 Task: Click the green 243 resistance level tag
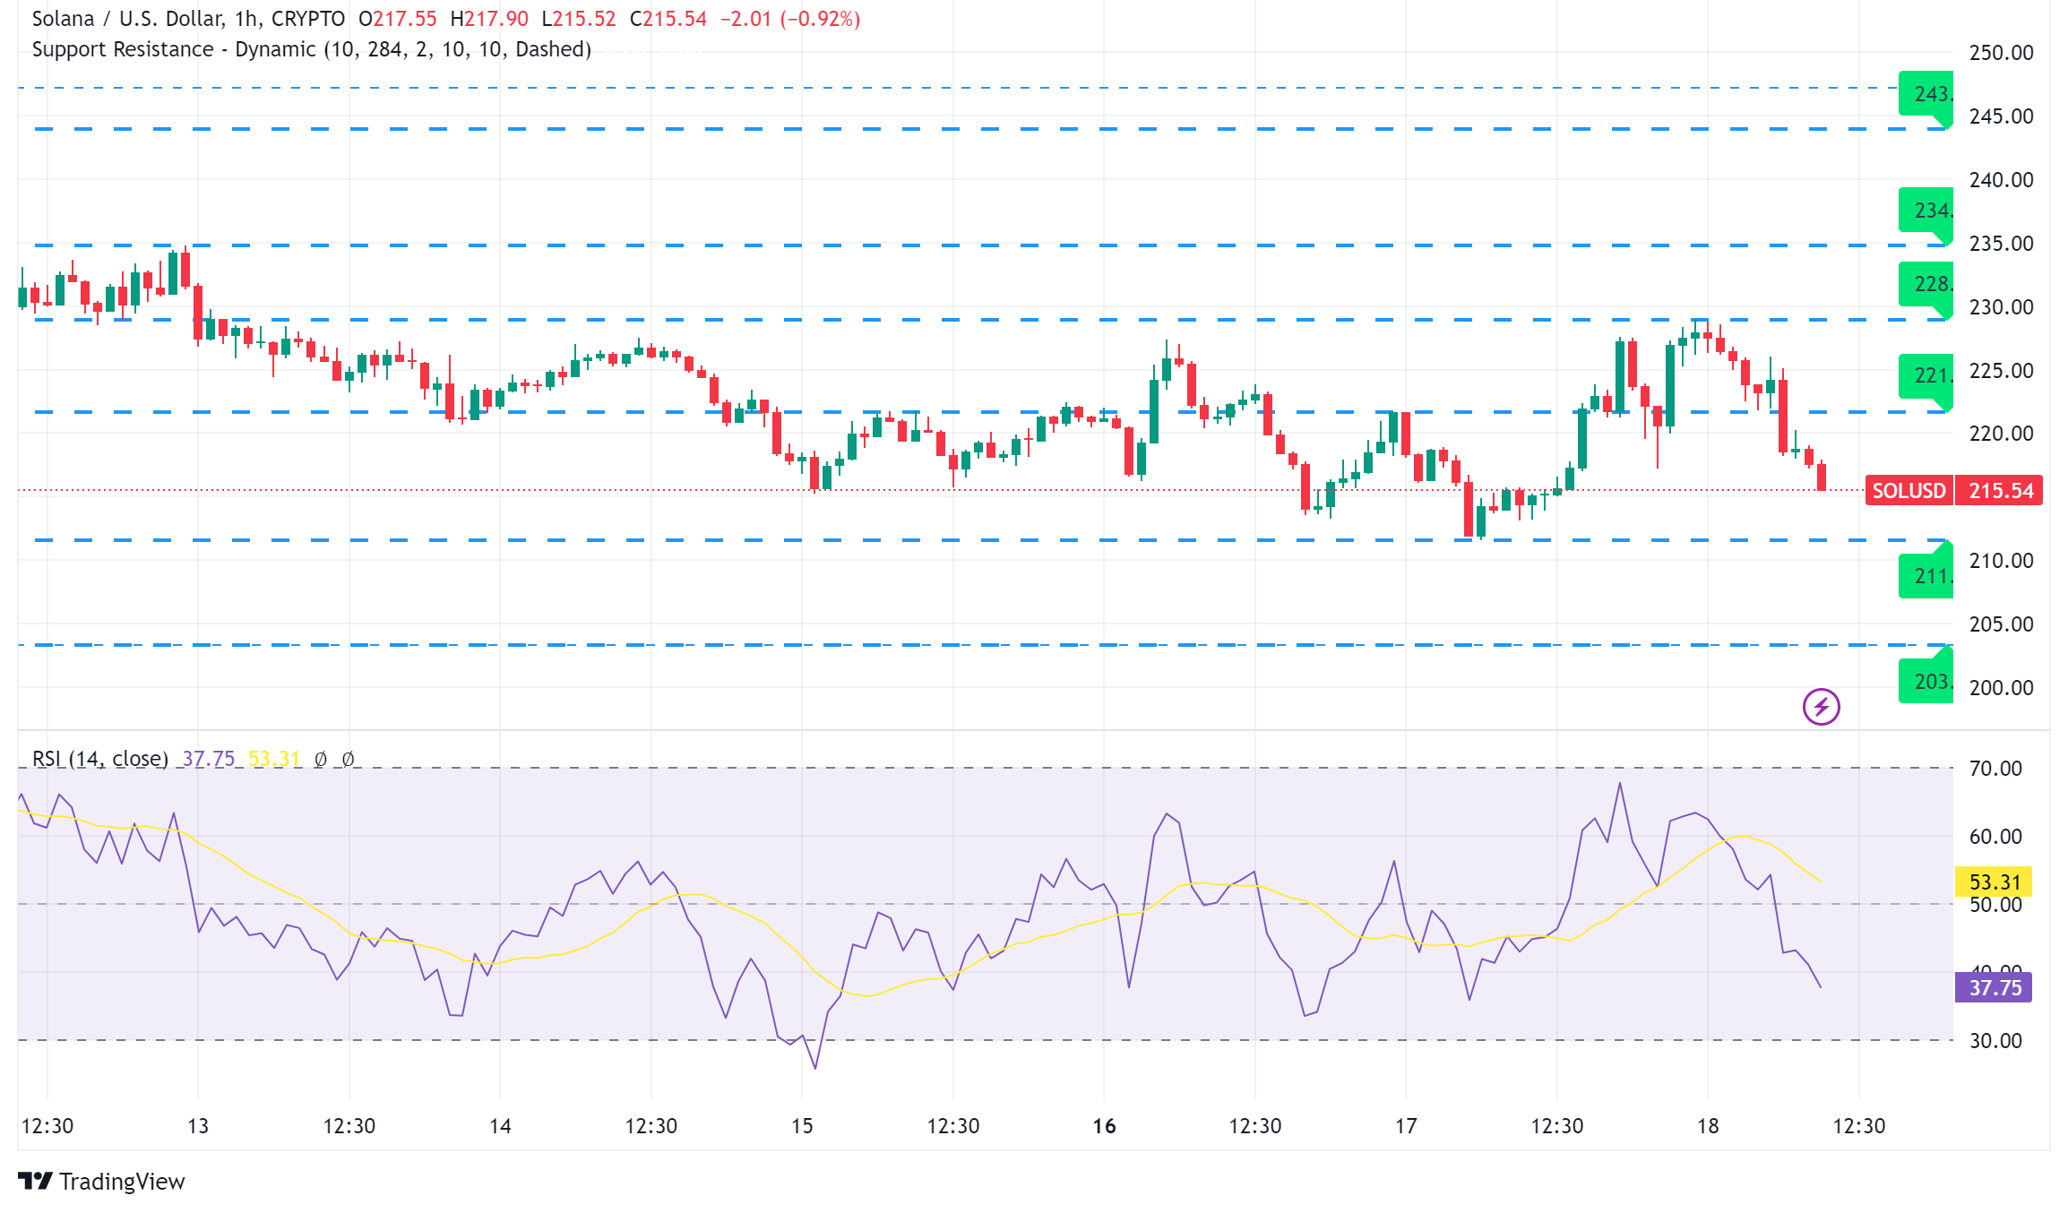tap(1926, 93)
